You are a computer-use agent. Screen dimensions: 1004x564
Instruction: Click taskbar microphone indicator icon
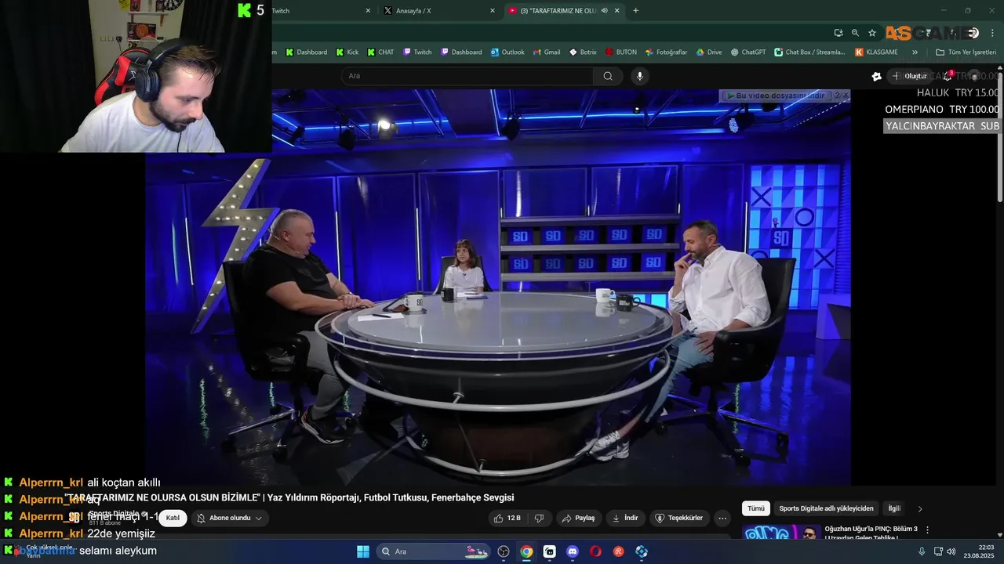[922, 551]
